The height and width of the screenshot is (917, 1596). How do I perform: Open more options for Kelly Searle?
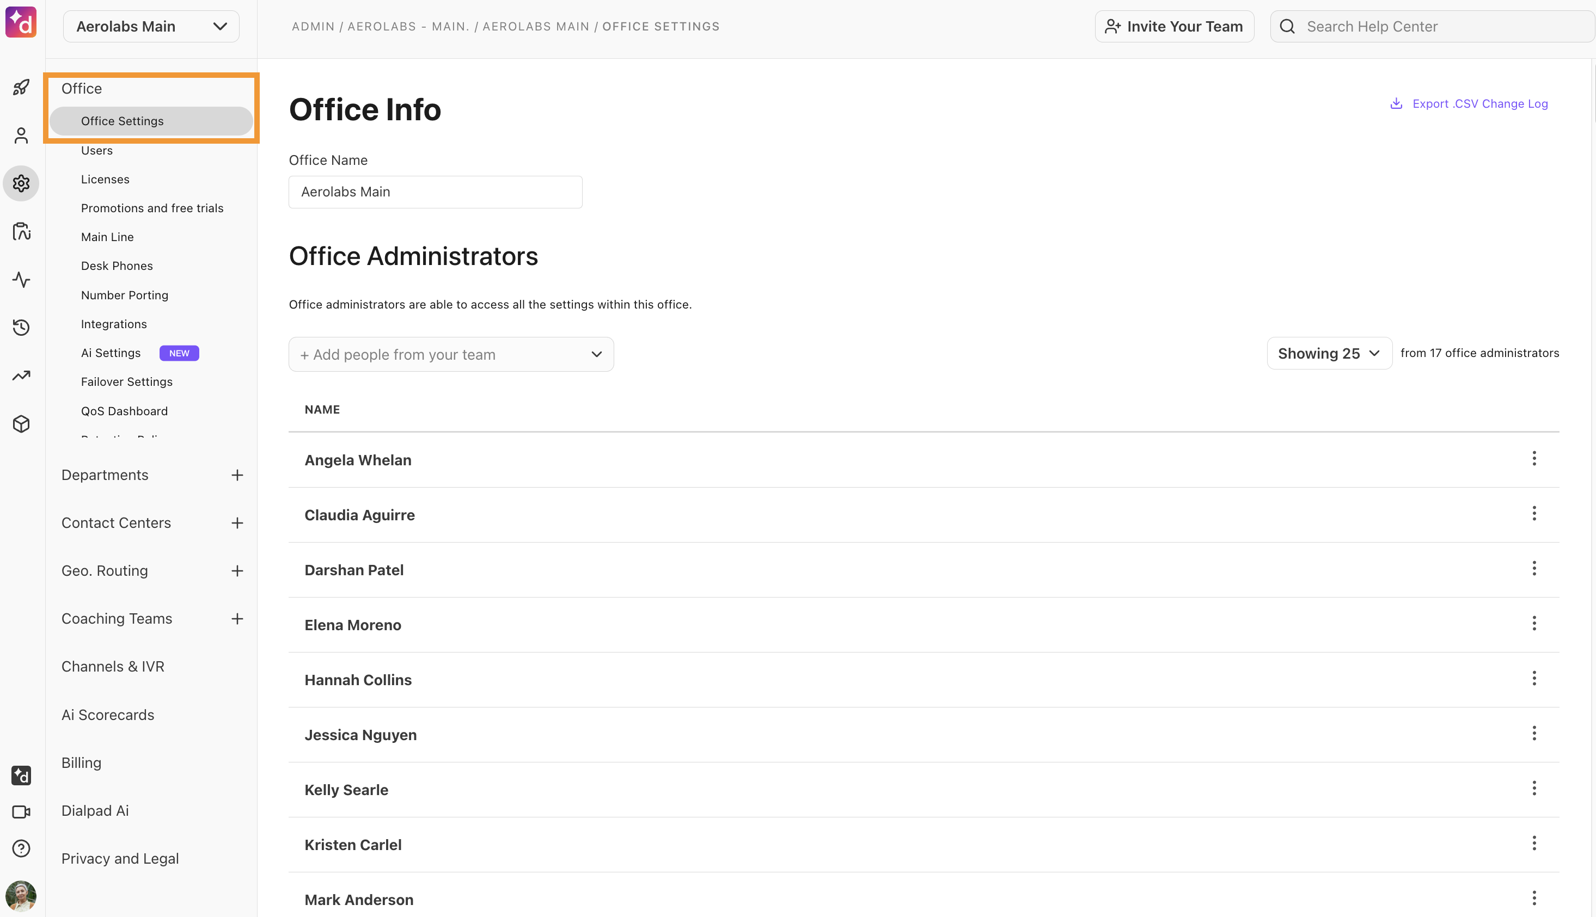[x=1534, y=788]
